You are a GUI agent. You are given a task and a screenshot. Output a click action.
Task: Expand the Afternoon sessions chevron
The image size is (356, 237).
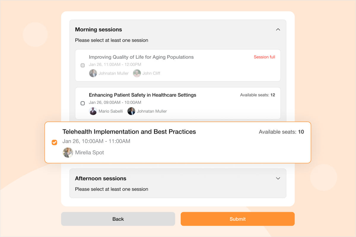(278, 178)
